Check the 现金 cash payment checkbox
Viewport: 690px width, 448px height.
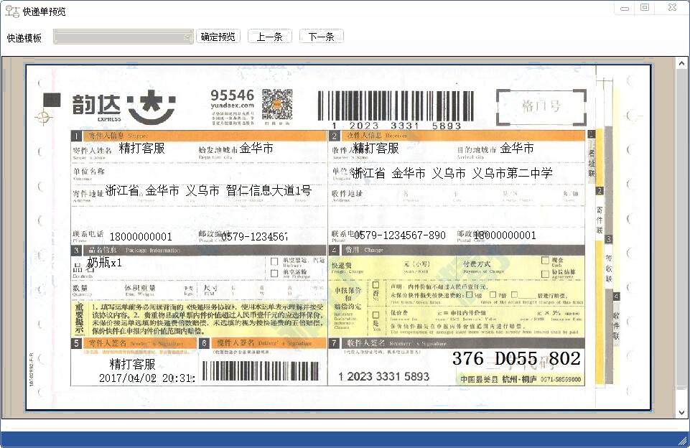coord(544,260)
